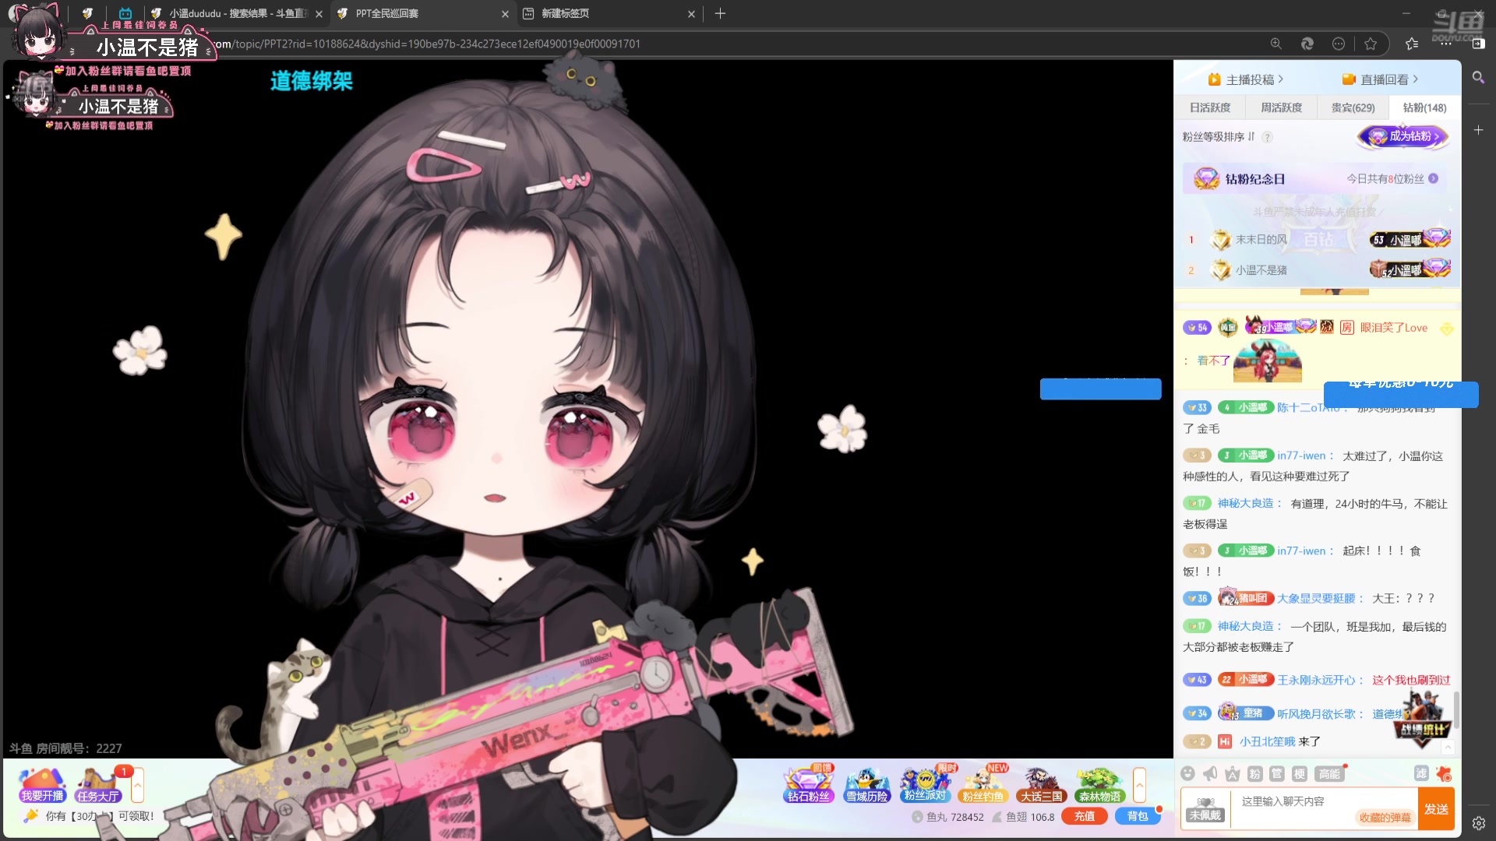Click the red splash record icon beside 滤

1444,773
